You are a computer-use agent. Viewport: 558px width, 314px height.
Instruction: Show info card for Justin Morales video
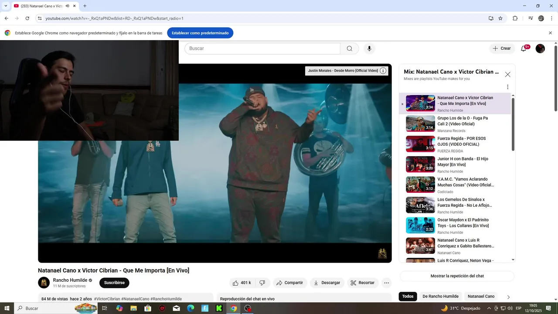383,71
